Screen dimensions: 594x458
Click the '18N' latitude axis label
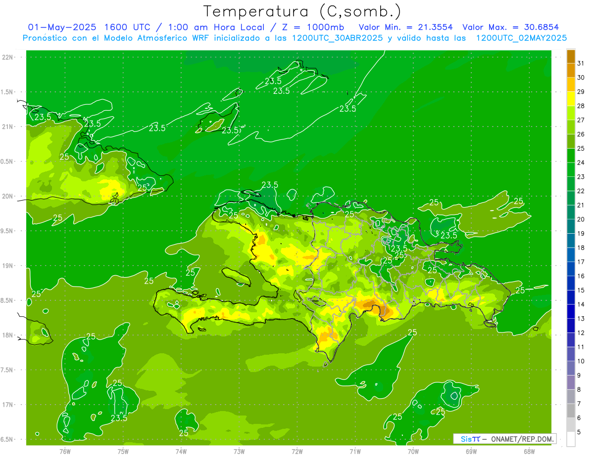click(8, 335)
